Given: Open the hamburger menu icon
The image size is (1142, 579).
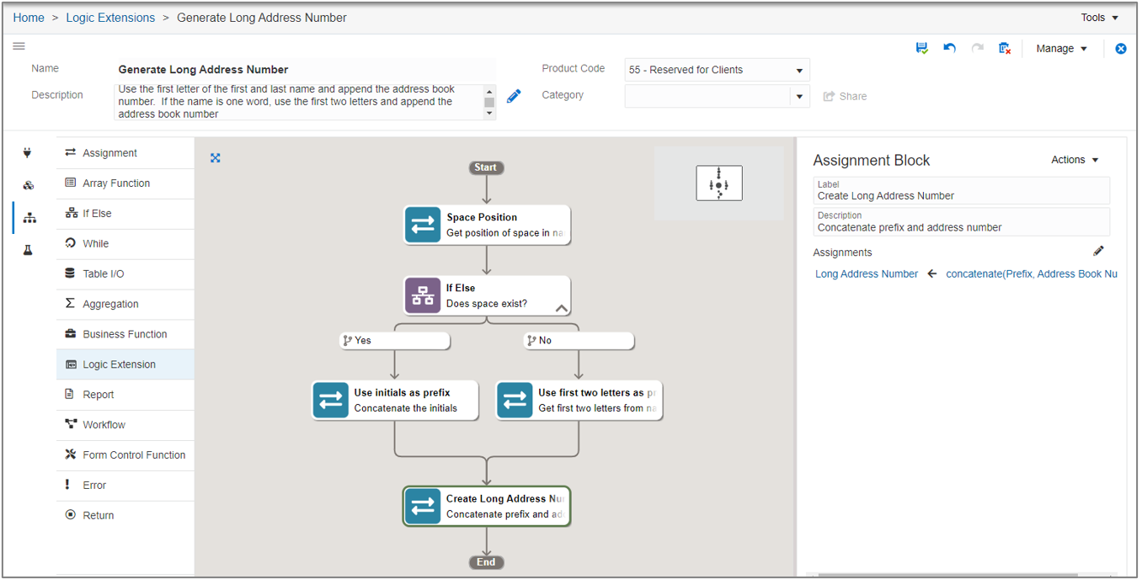Looking at the screenshot, I should coord(19,46).
